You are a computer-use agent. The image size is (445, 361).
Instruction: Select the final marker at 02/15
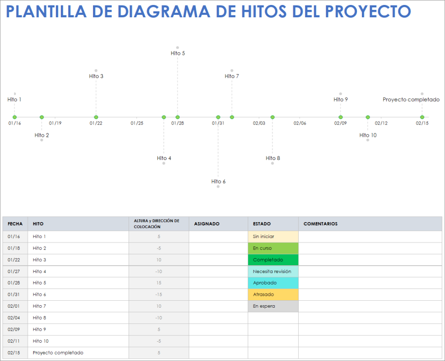[x=421, y=117]
